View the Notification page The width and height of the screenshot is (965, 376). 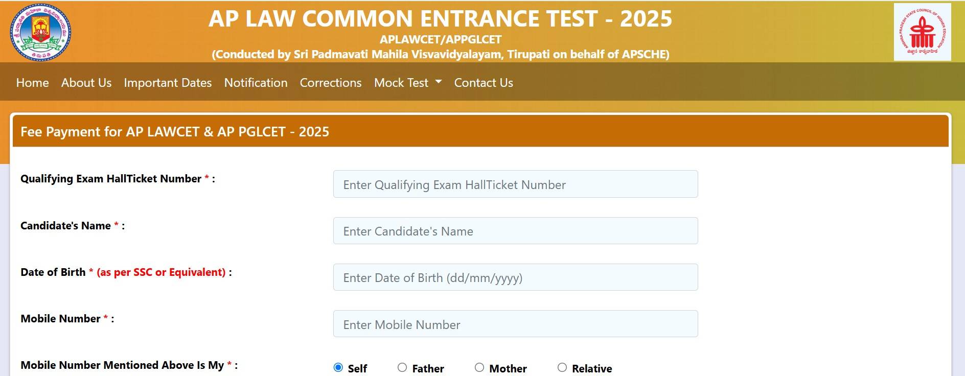click(256, 83)
